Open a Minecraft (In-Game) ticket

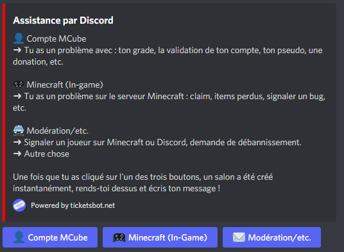click(160, 237)
